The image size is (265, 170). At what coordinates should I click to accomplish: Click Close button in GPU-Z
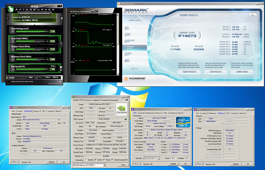(123, 165)
